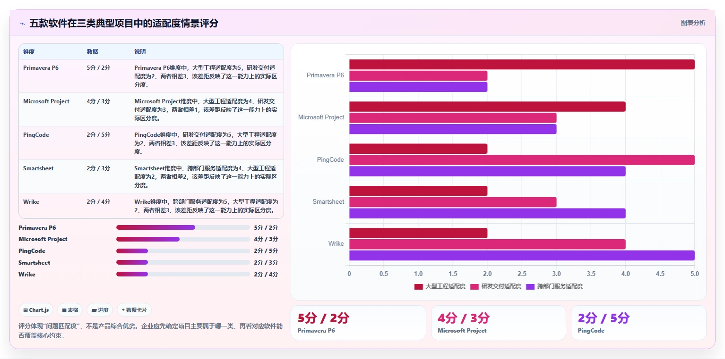The height and width of the screenshot is (359, 725).
Task: Click PingCode's 研发交付适配度 bar in chart
Action: [522, 160]
